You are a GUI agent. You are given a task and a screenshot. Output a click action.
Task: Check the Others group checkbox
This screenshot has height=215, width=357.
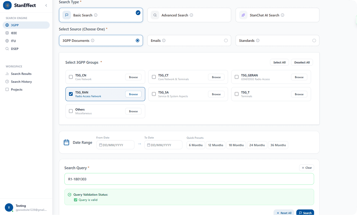[x=71, y=111]
